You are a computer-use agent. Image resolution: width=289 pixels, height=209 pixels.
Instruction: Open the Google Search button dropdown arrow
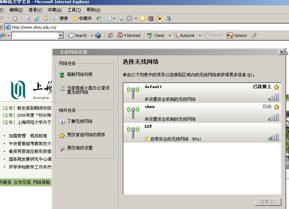[92, 35]
